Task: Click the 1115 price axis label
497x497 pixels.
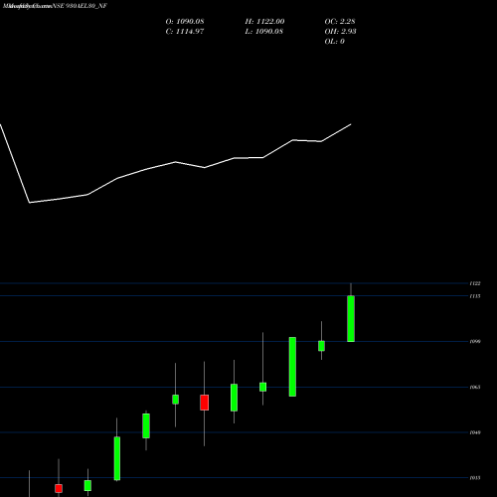Action: [x=475, y=296]
